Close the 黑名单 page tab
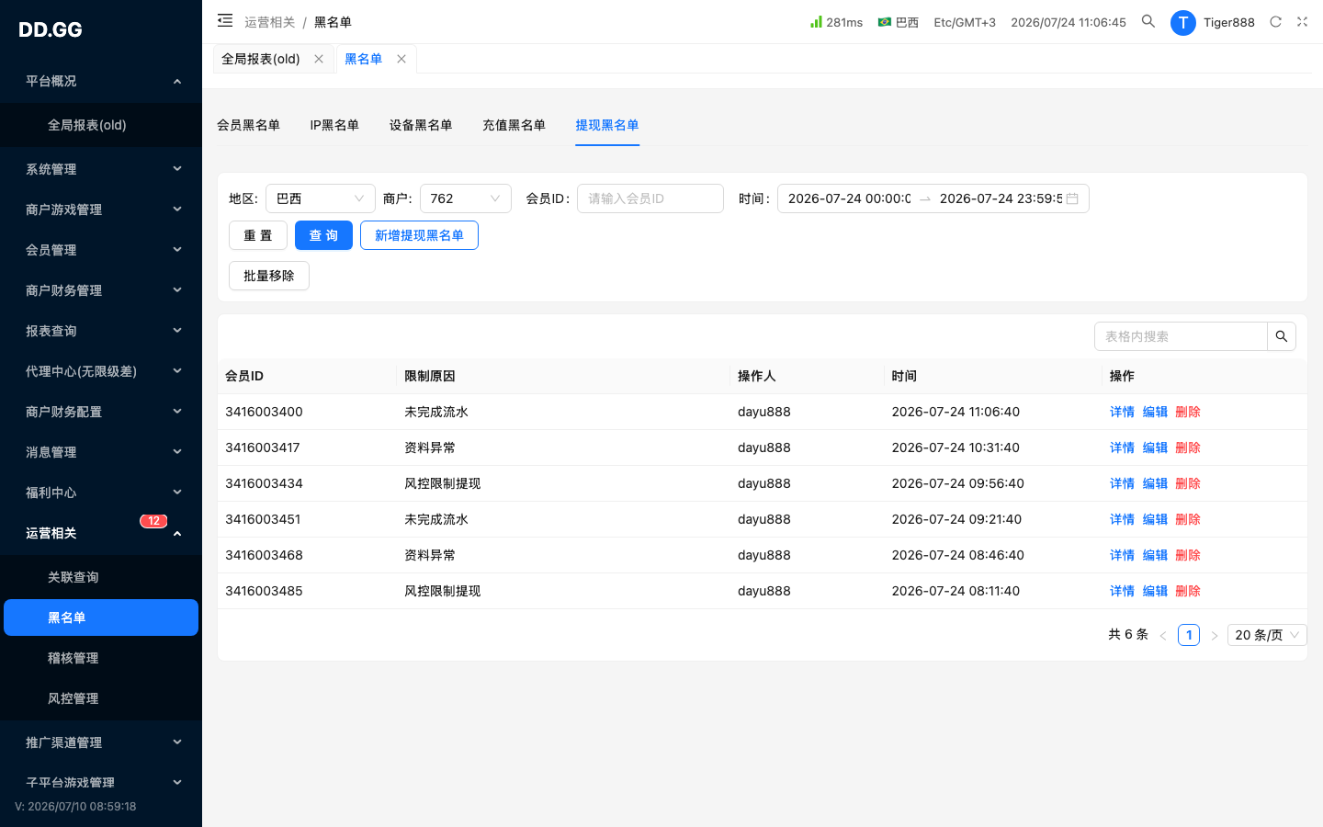This screenshot has width=1323, height=827. [x=401, y=59]
